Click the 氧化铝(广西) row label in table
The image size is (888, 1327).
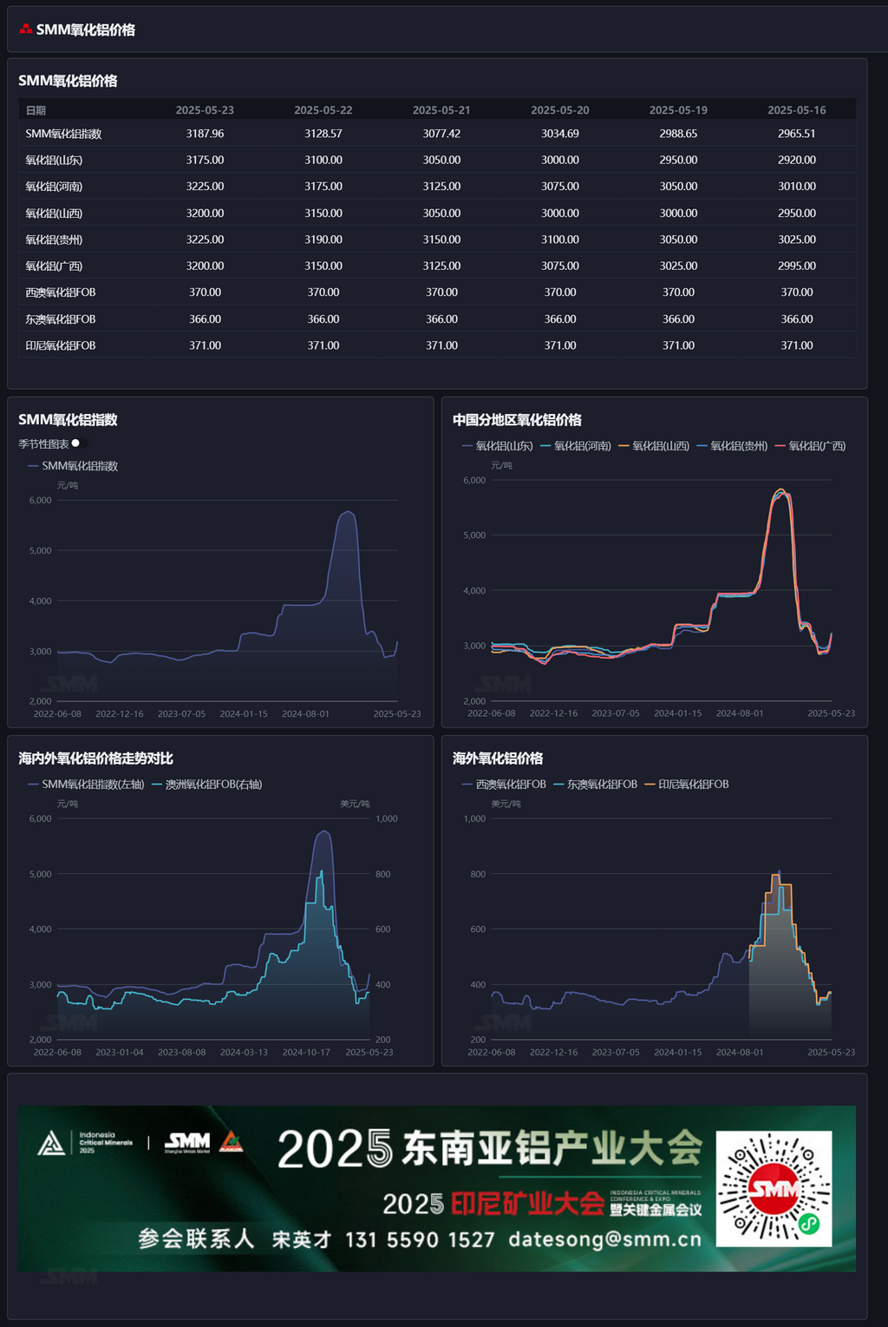54,266
